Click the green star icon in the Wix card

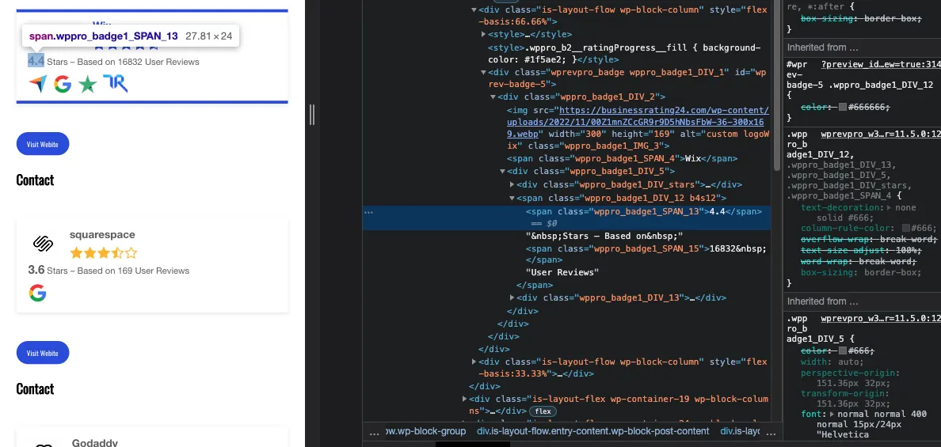point(88,85)
